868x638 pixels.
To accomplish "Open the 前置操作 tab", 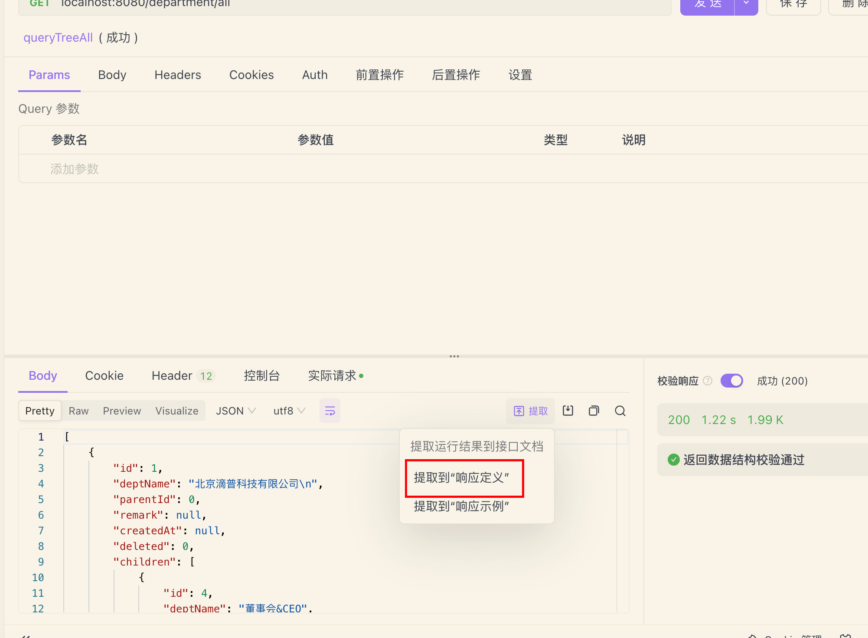I will click(380, 75).
